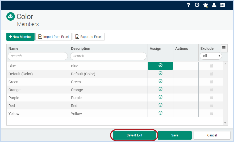
Task: Click the Exclude column header
Action: coord(207,48)
